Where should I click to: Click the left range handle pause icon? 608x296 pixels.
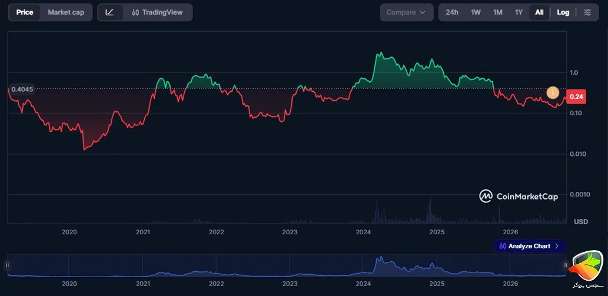pyautogui.click(x=7, y=265)
